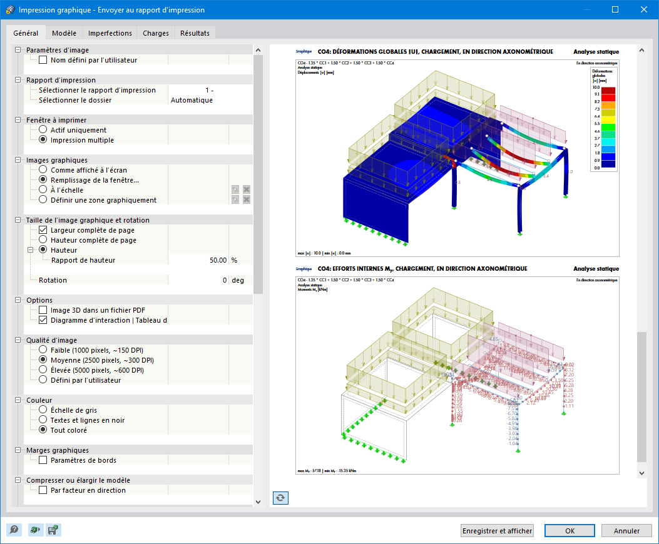Select Comme affiché à l'écran option
659x544 pixels.
click(43, 169)
